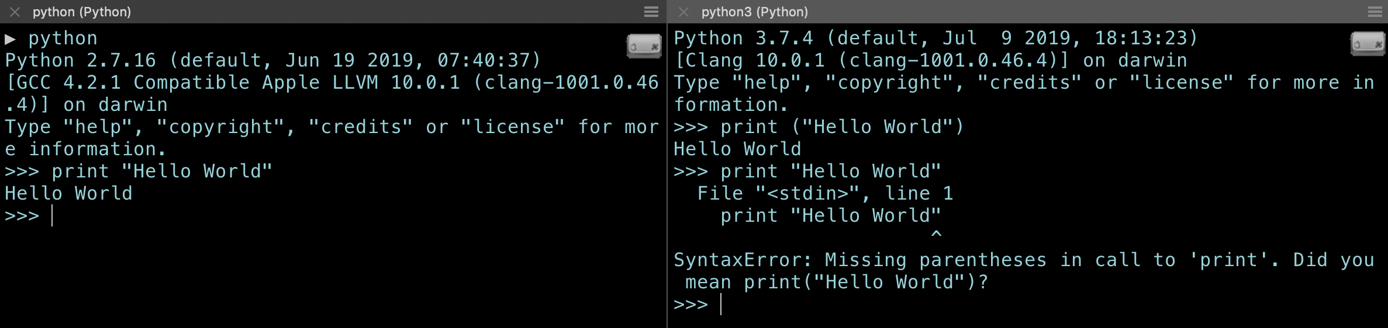The image size is (1388, 328).
Task: Click the vertical divider between the two panes
Action: (667, 175)
